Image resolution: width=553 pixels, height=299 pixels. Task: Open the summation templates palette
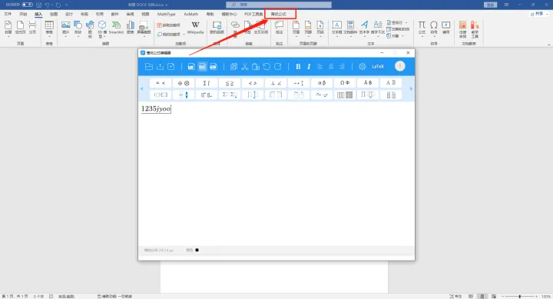click(230, 95)
